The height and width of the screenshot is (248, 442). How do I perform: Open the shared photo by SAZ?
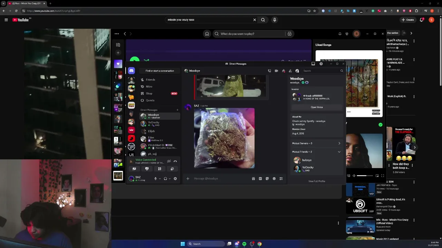pos(224,138)
